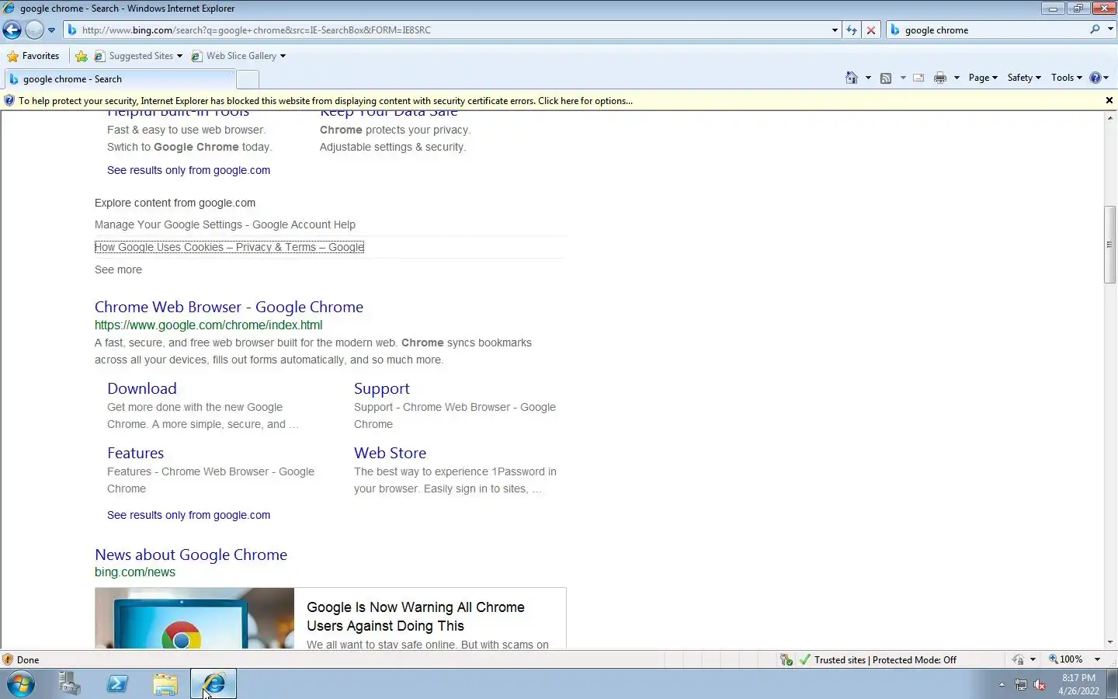The image size is (1118, 699).
Task: Click the Refresh page icon
Action: tap(852, 30)
